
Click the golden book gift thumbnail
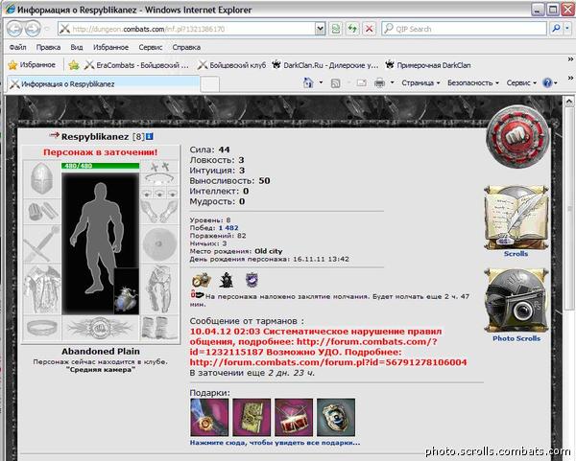click(x=252, y=417)
